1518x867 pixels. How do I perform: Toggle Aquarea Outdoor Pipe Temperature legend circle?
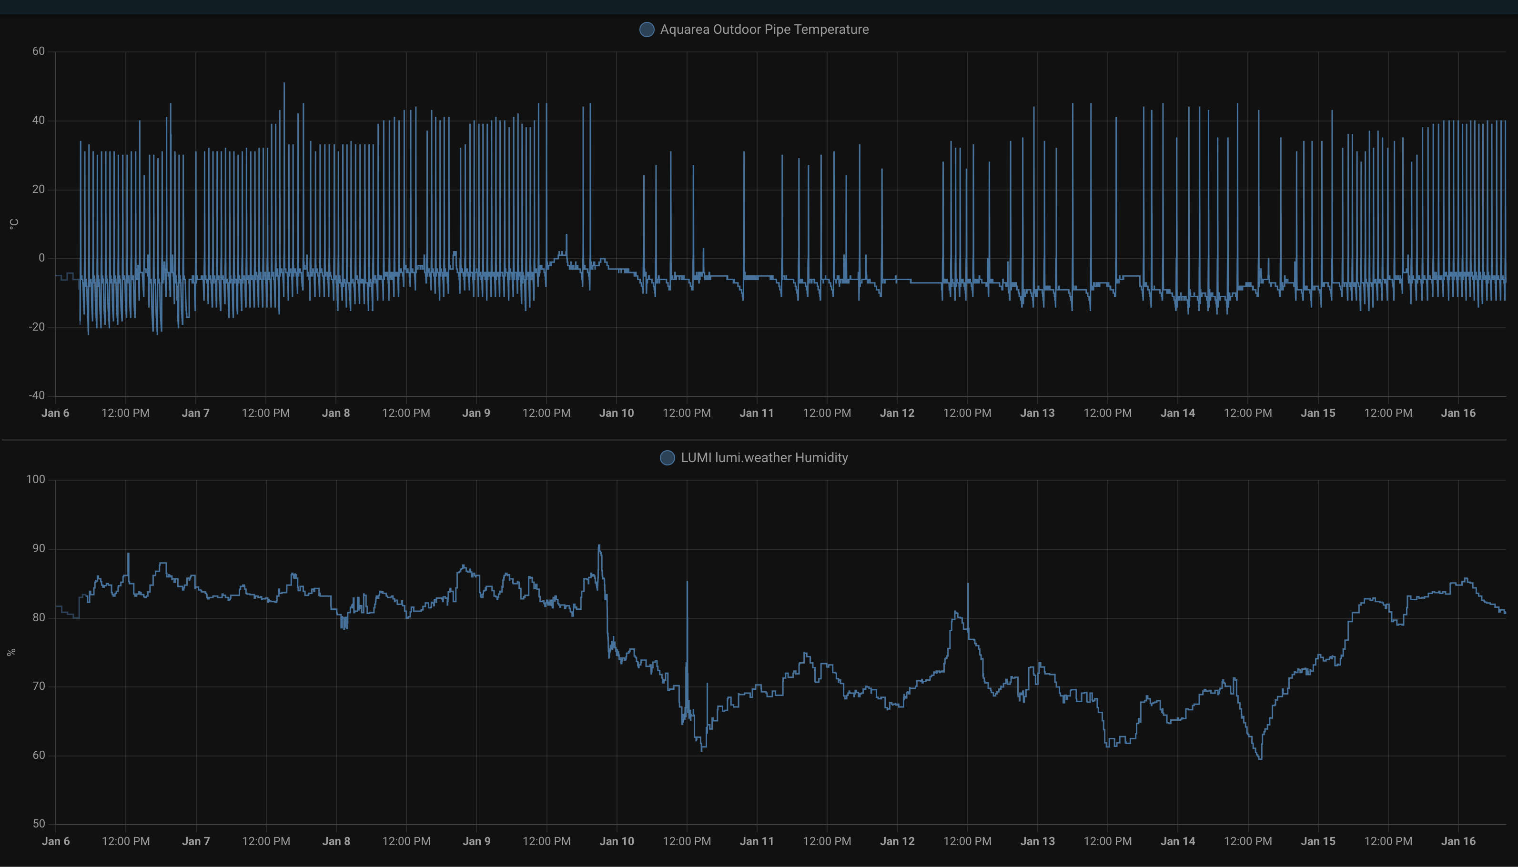pos(646,30)
